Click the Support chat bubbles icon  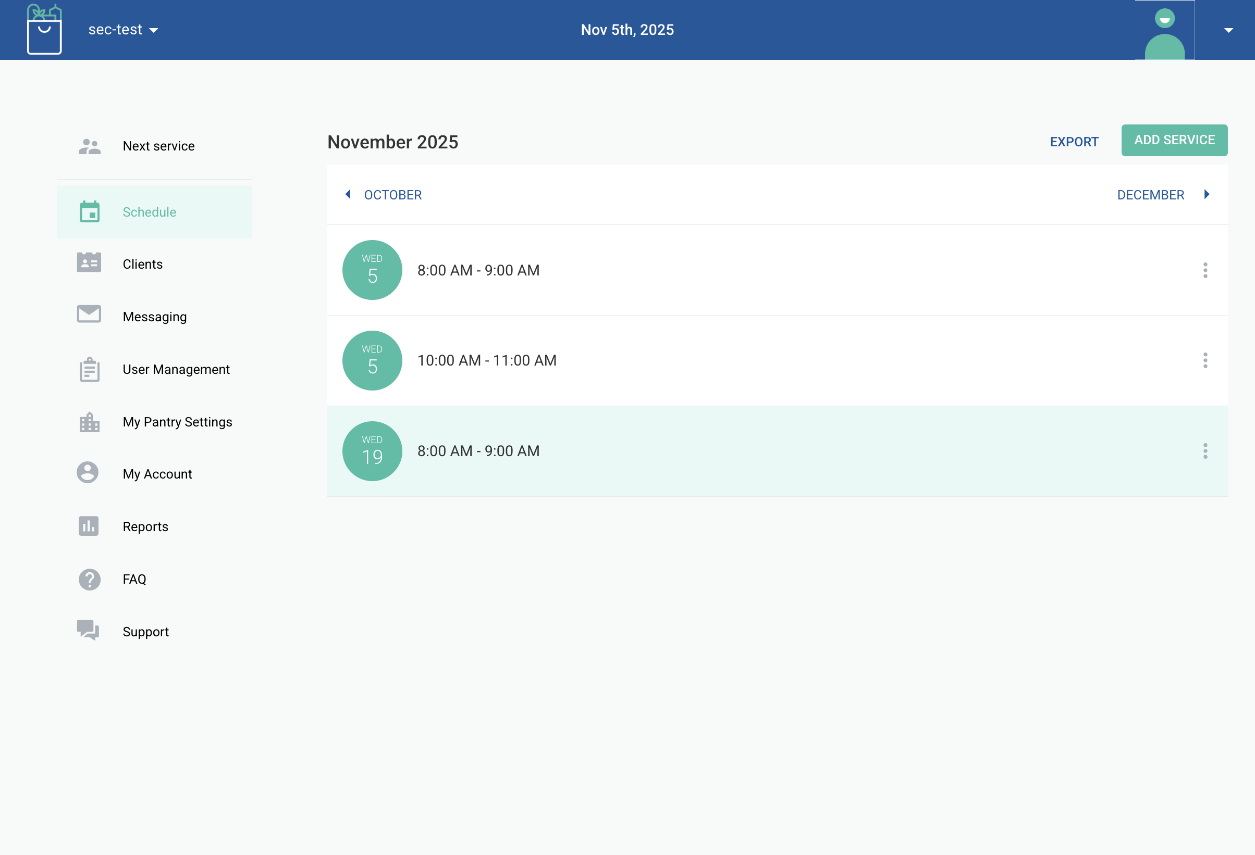[88, 630]
